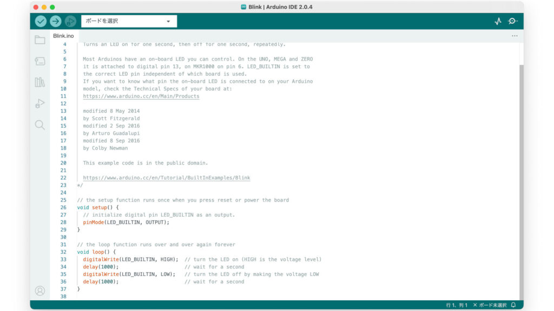Upload the sketch using the arrow icon
Image resolution: width=554 pixels, height=311 pixels.
coord(55,21)
